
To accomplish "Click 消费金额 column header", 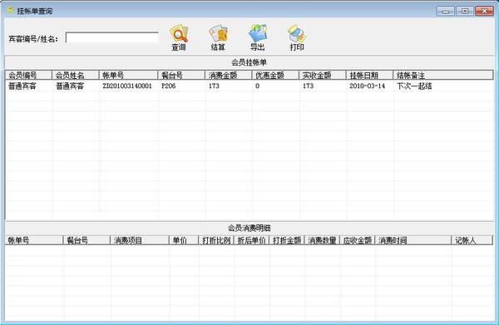I will pyautogui.click(x=228, y=76).
